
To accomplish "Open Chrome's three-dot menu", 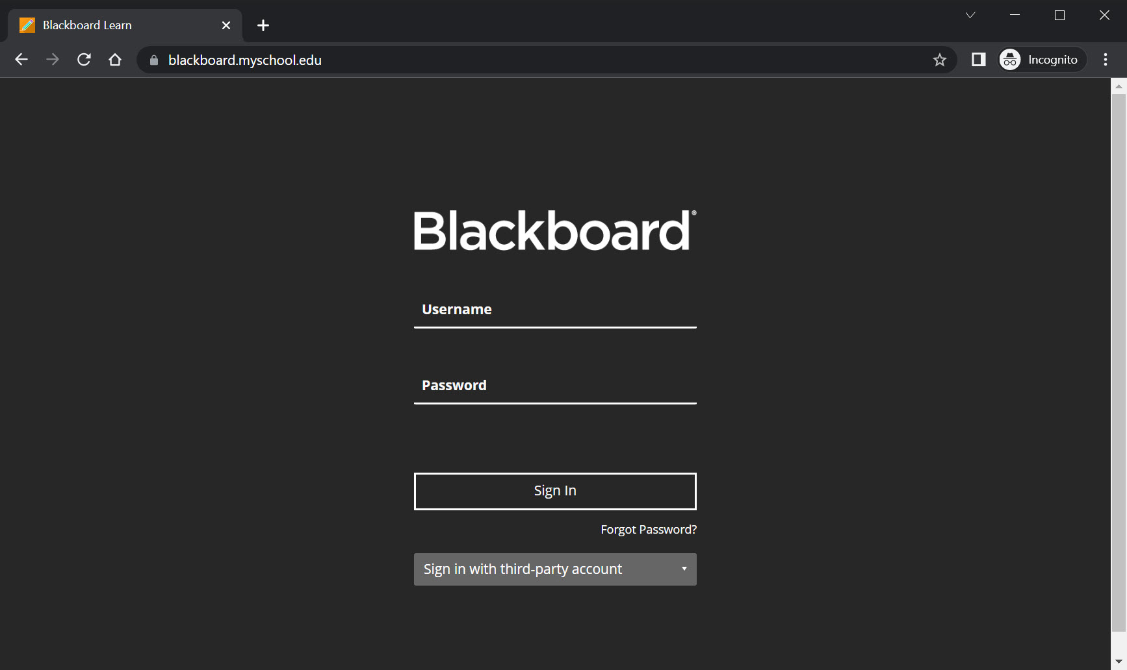I will point(1104,59).
